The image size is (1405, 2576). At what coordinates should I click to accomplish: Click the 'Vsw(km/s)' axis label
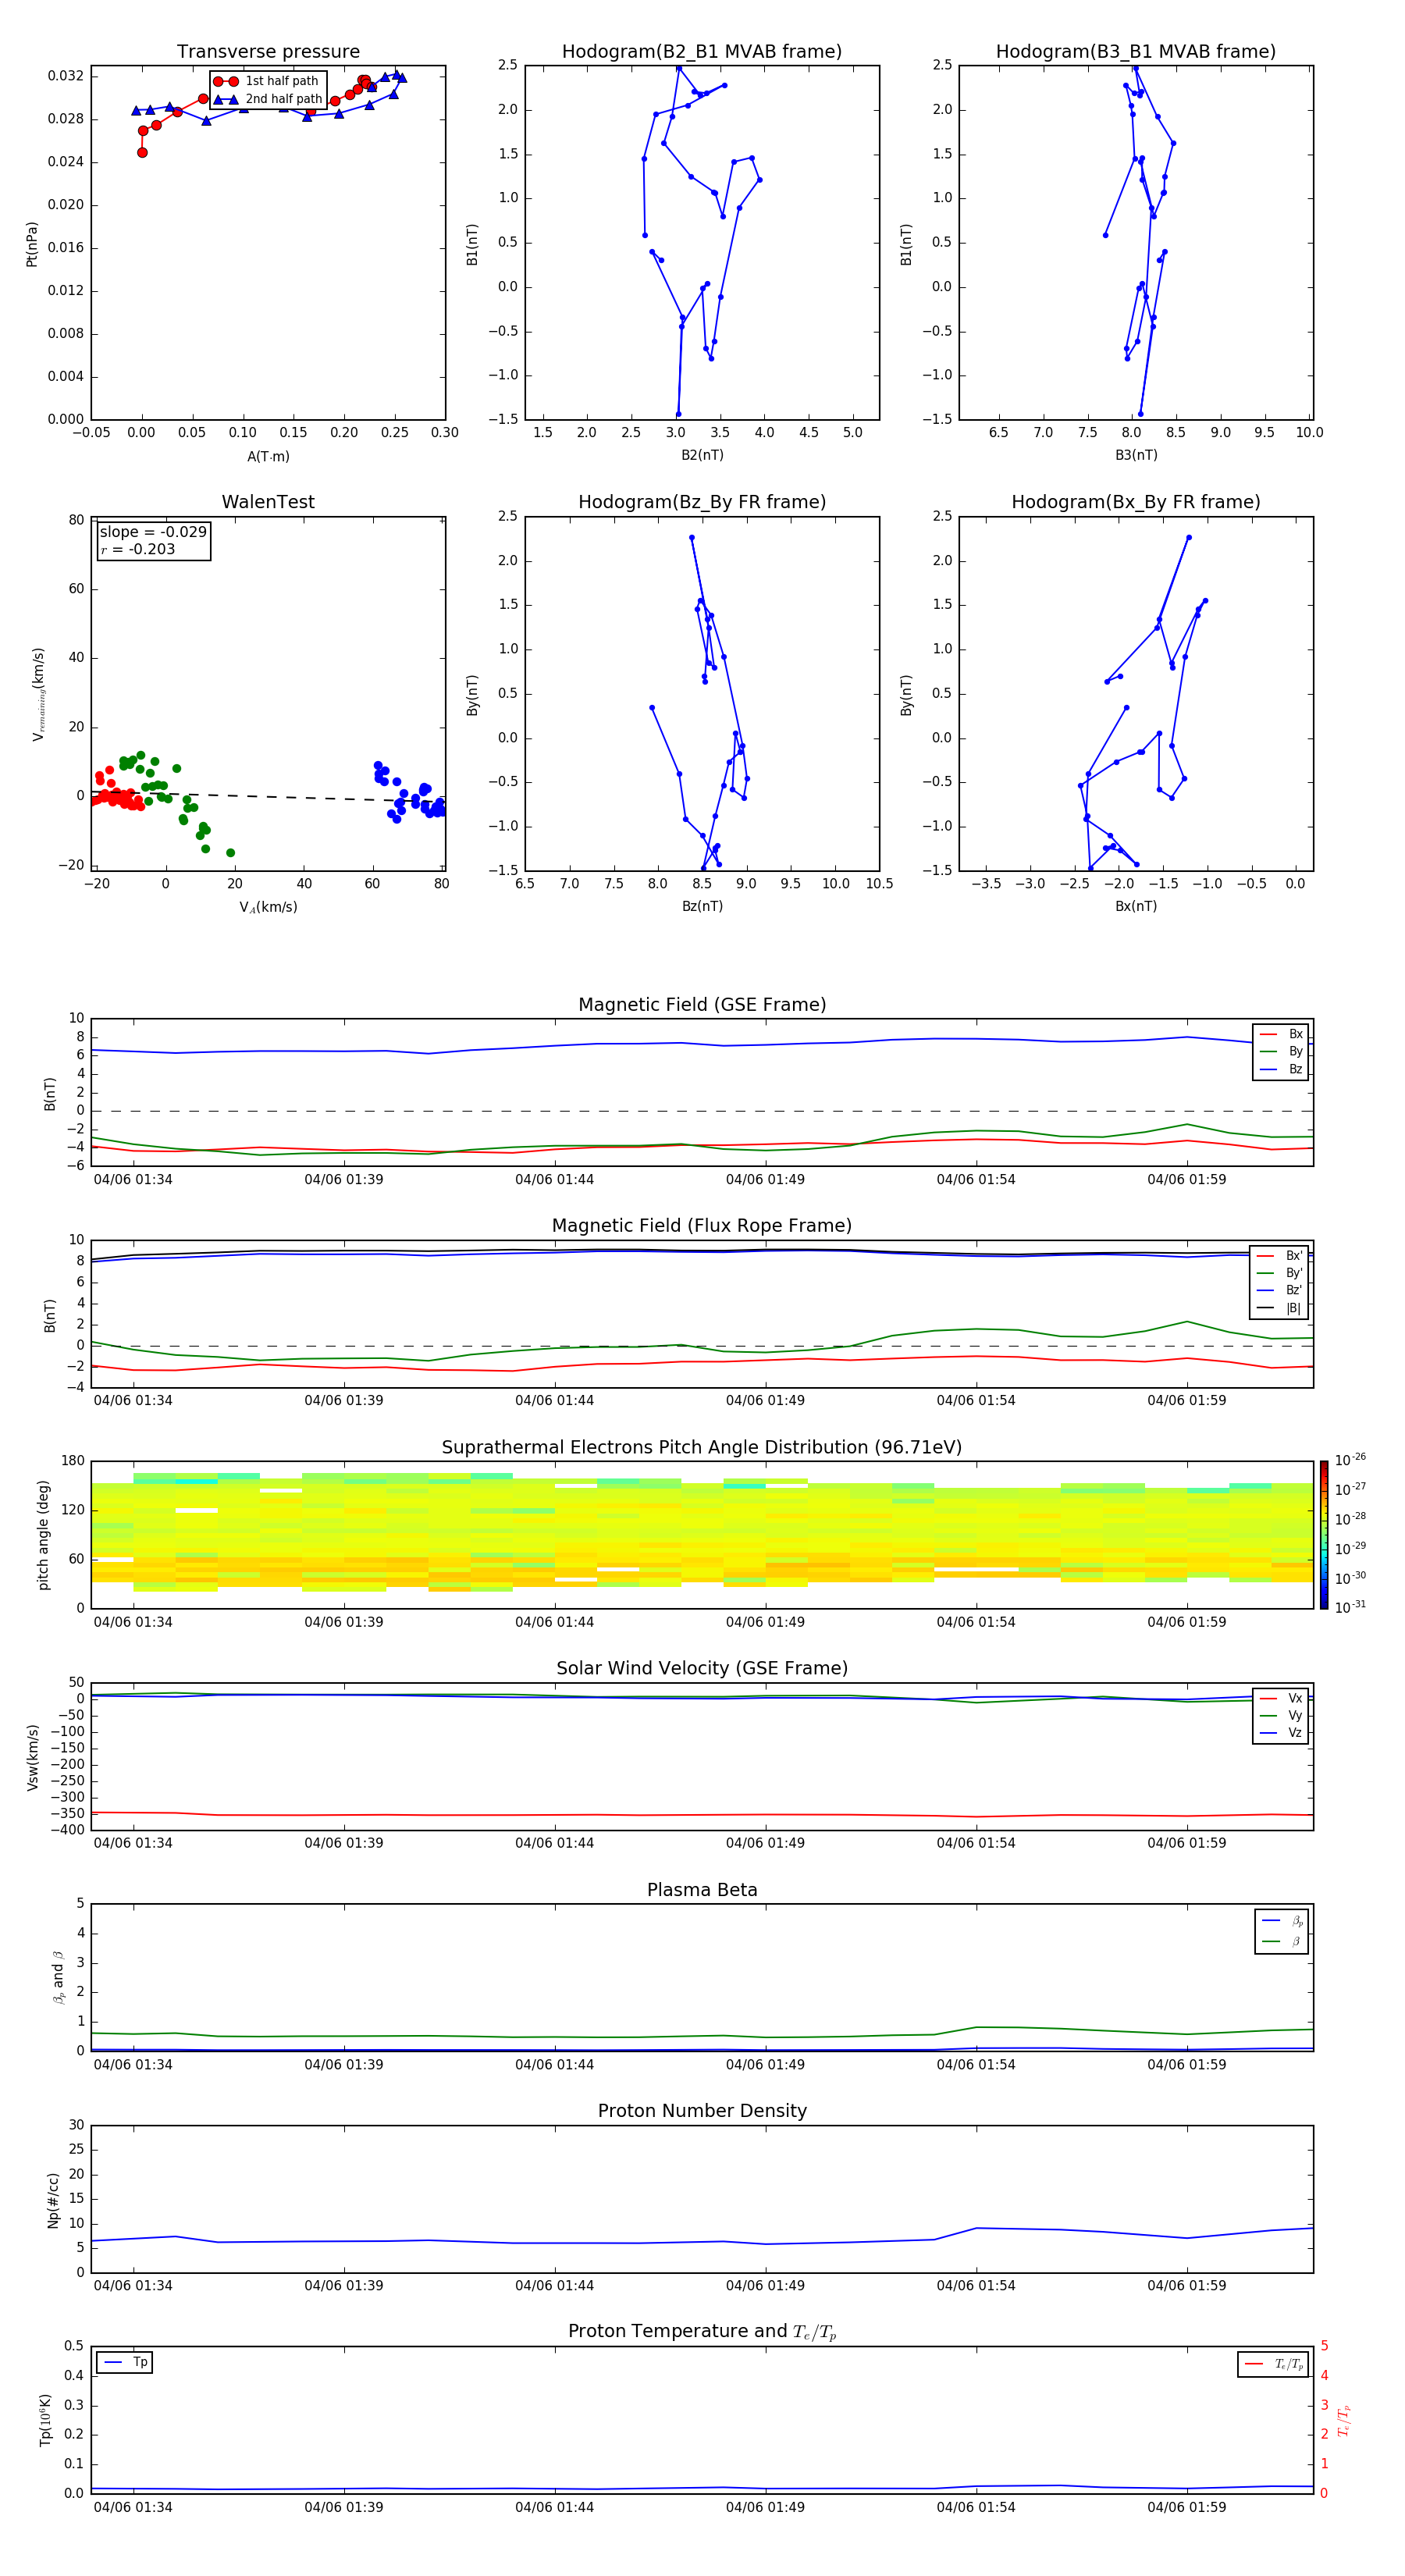tap(33, 1757)
